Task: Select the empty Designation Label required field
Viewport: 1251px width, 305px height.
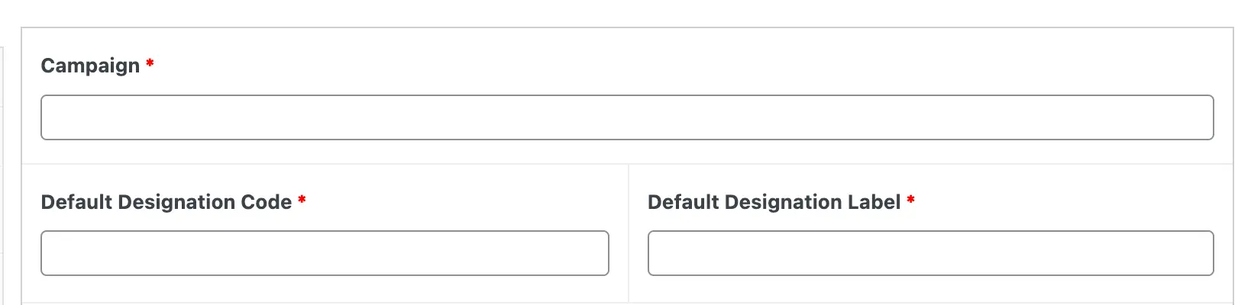Action: [930, 253]
